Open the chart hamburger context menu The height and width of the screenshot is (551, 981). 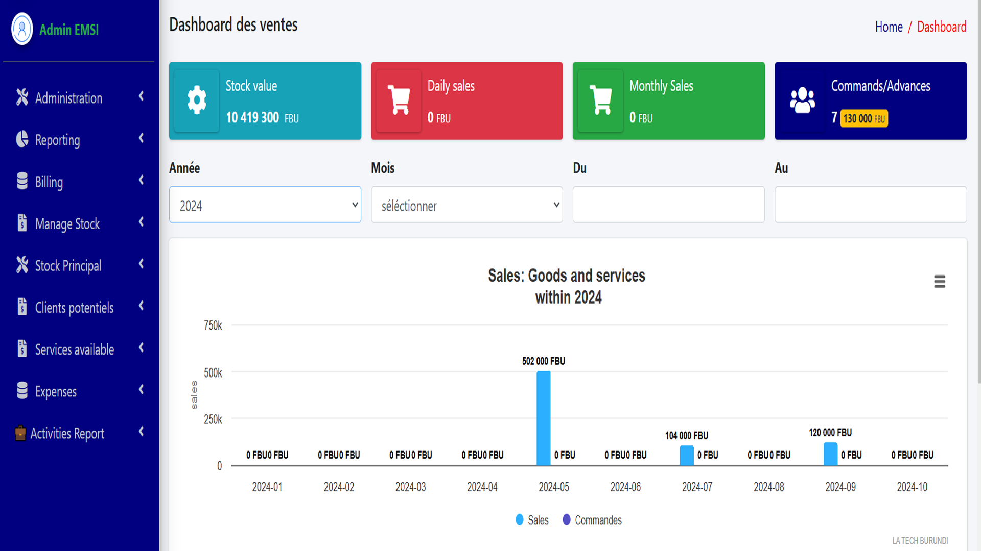(939, 282)
